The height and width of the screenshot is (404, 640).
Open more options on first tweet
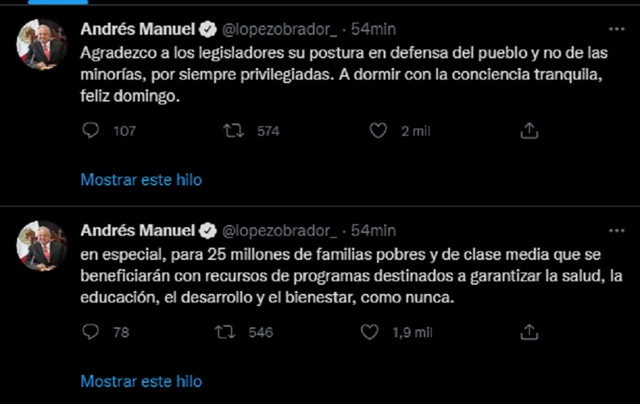point(617,29)
